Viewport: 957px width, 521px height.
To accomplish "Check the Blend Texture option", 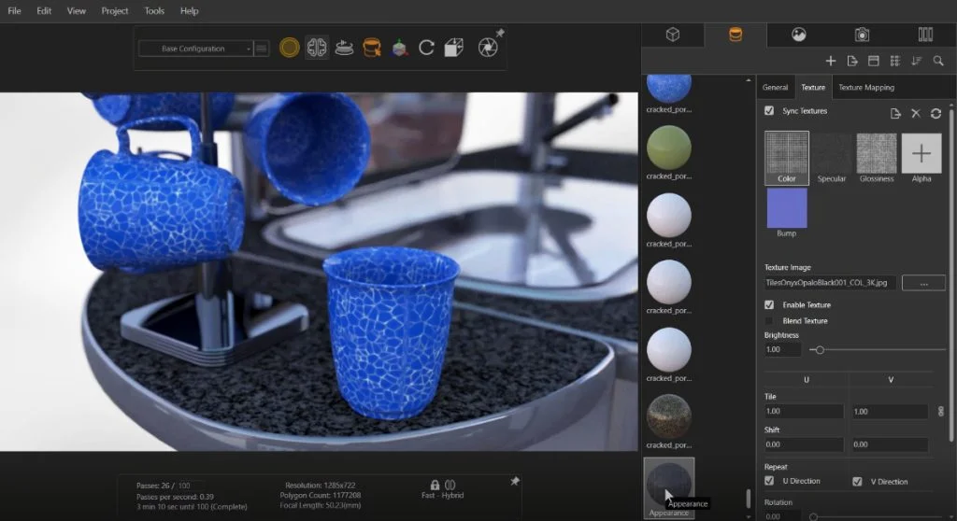I will point(769,321).
